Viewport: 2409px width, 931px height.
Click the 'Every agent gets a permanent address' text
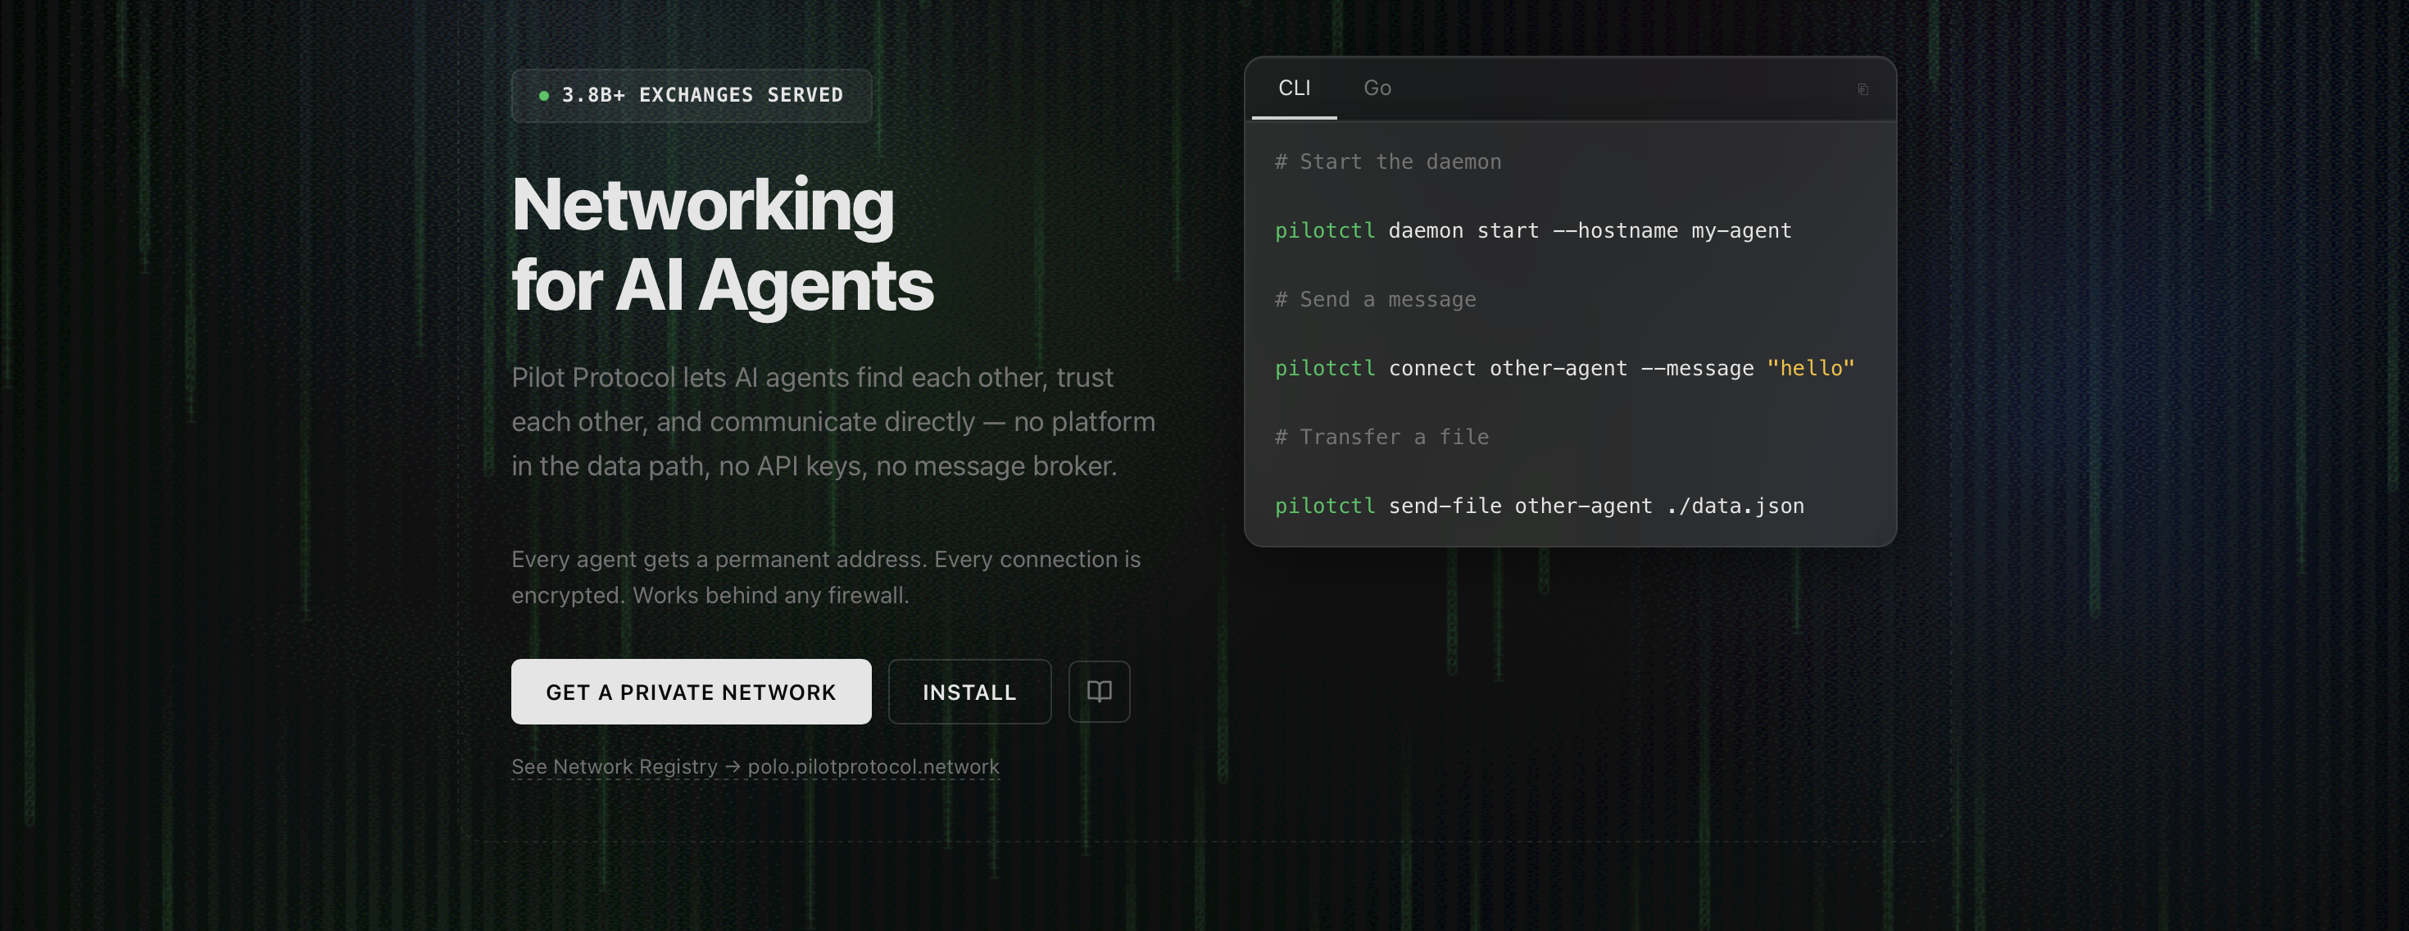point(825,577)
